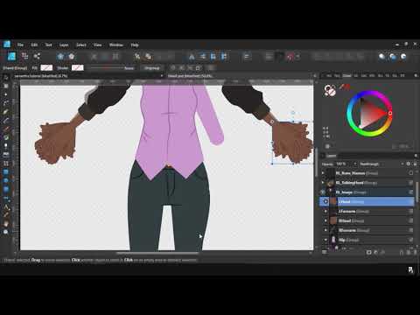The image size is (420, 315).
Task: Select the red Vector Brush tool
Action: 6,129
